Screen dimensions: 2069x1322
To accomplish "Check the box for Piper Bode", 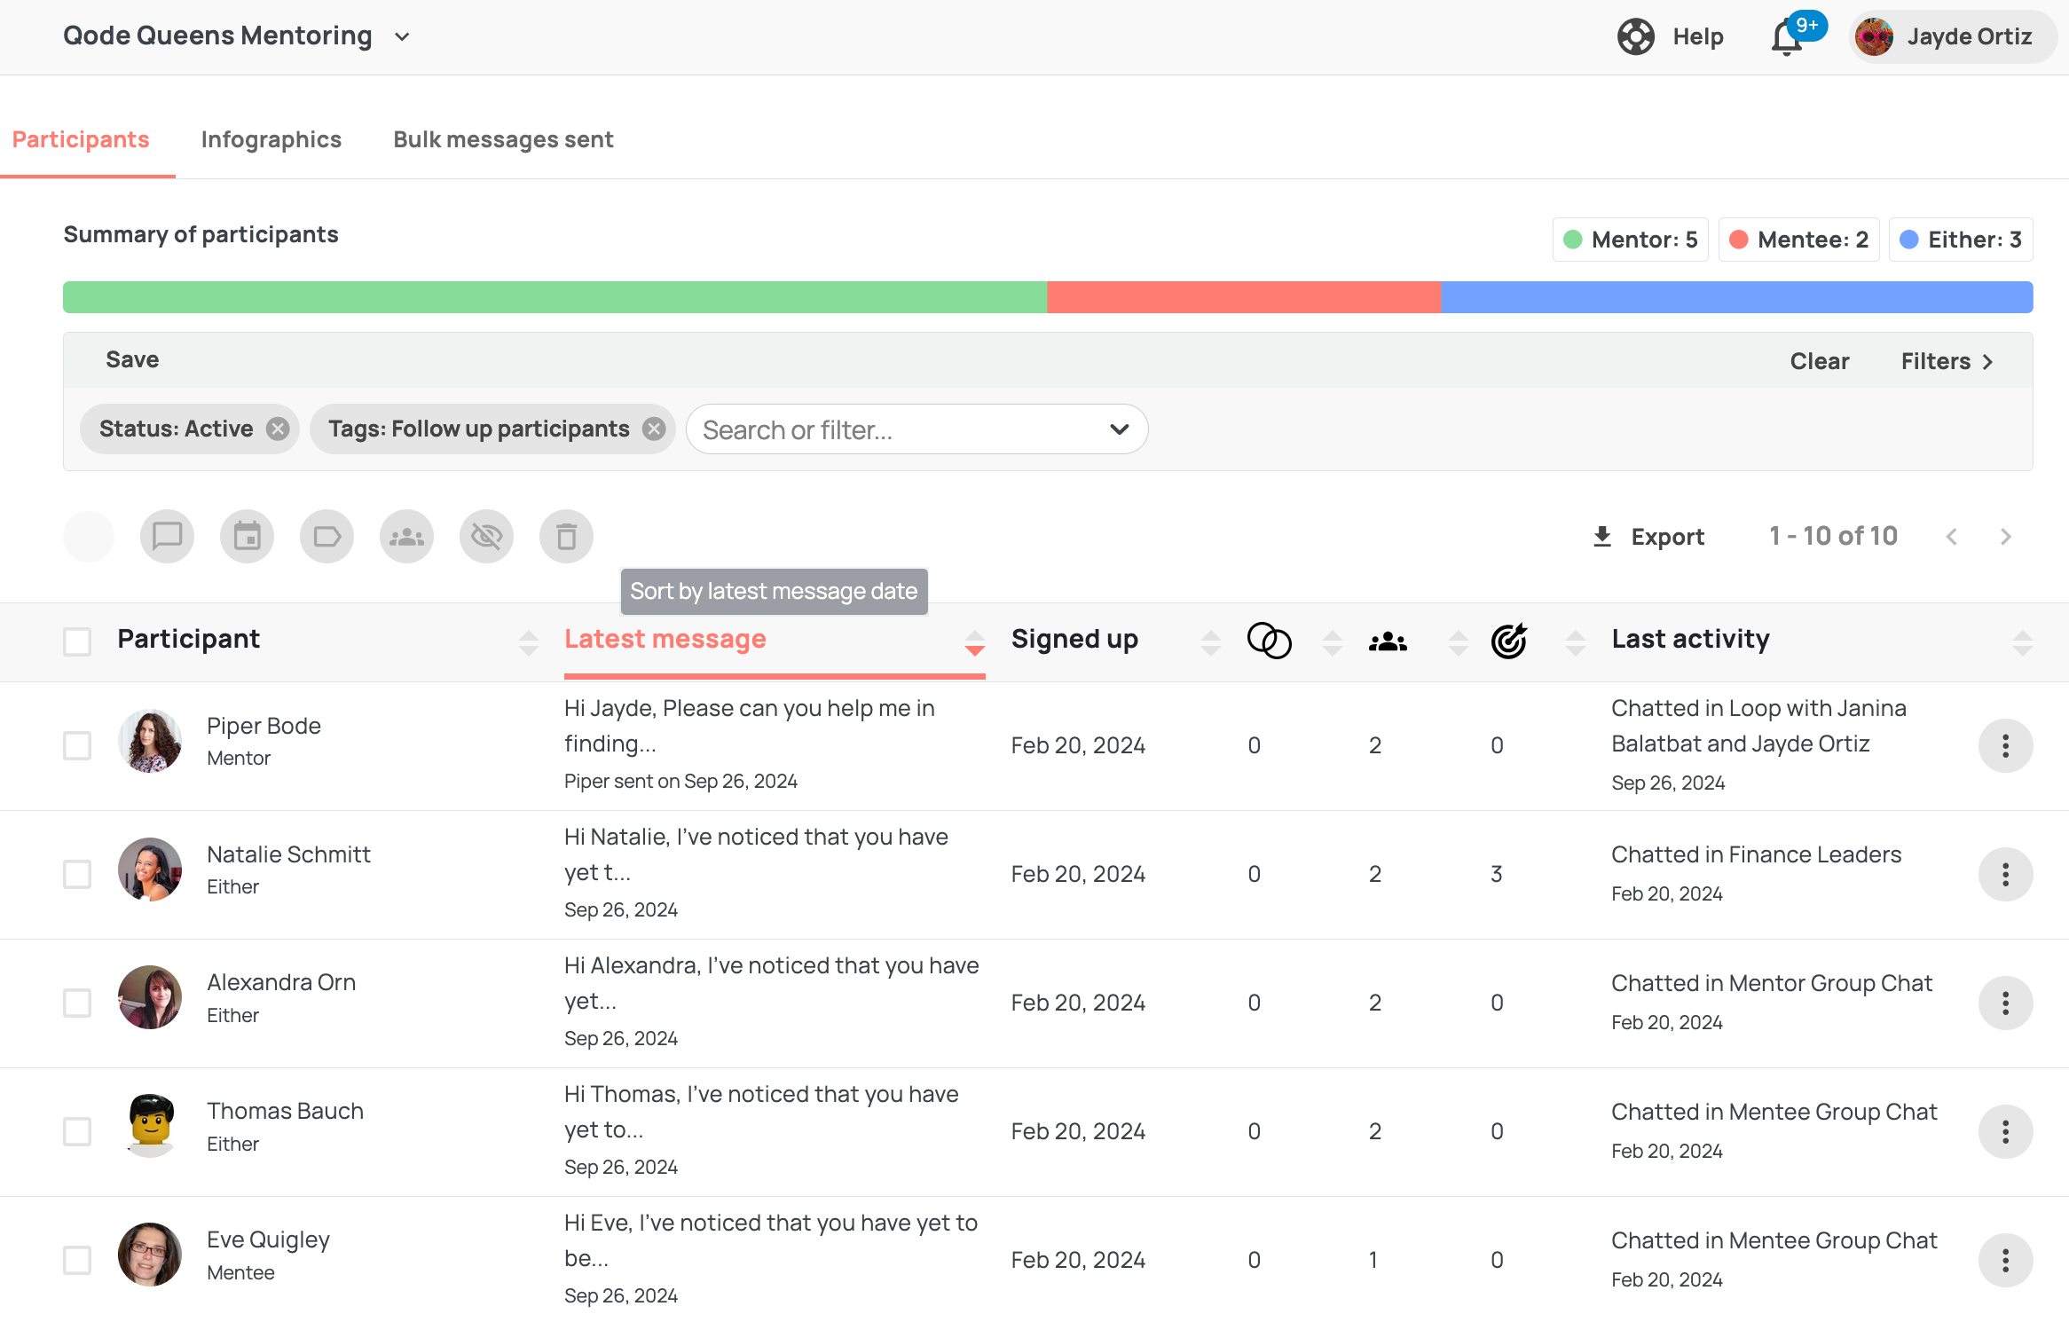I will point(77,745).
